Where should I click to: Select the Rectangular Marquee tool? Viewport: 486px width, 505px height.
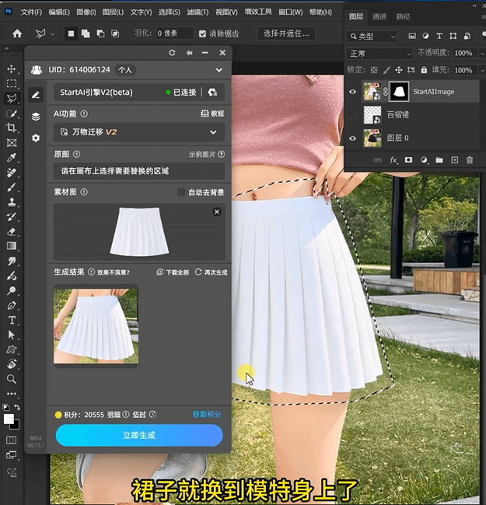pos(12,84)
